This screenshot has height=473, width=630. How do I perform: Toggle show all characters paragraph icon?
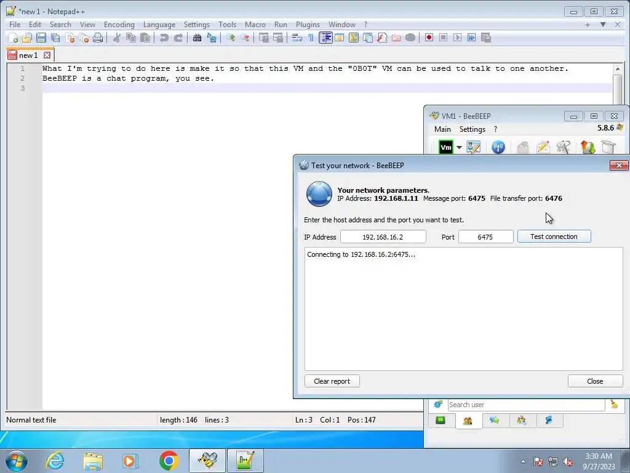point(311,38)
